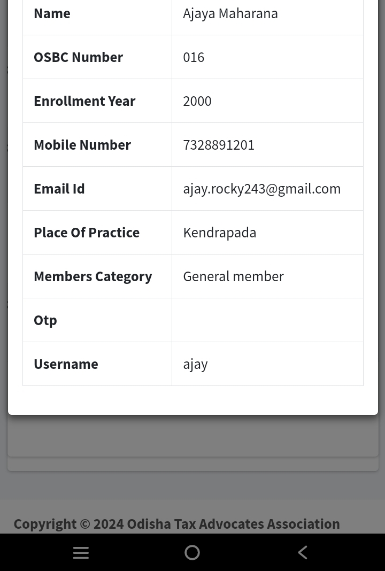385x571 pixels.
Task: Tap the empty Otp value cell
Action: click(x=267, y=320)
